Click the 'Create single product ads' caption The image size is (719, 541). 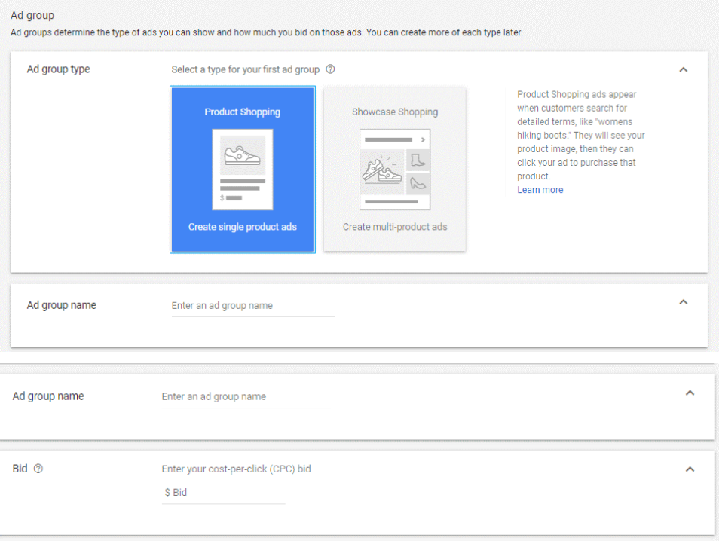243,227
